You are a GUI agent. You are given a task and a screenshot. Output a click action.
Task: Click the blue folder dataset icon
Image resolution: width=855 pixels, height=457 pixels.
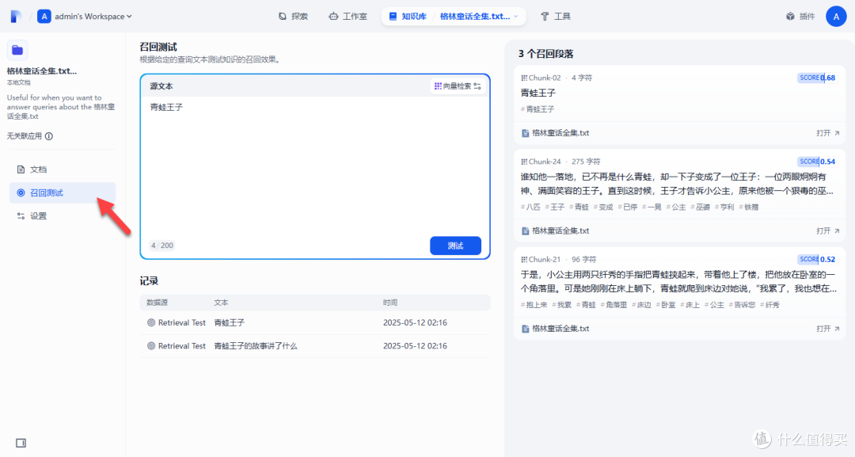point(17,50)
